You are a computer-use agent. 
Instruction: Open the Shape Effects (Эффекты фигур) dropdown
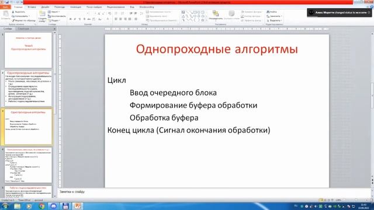[251, 20]
